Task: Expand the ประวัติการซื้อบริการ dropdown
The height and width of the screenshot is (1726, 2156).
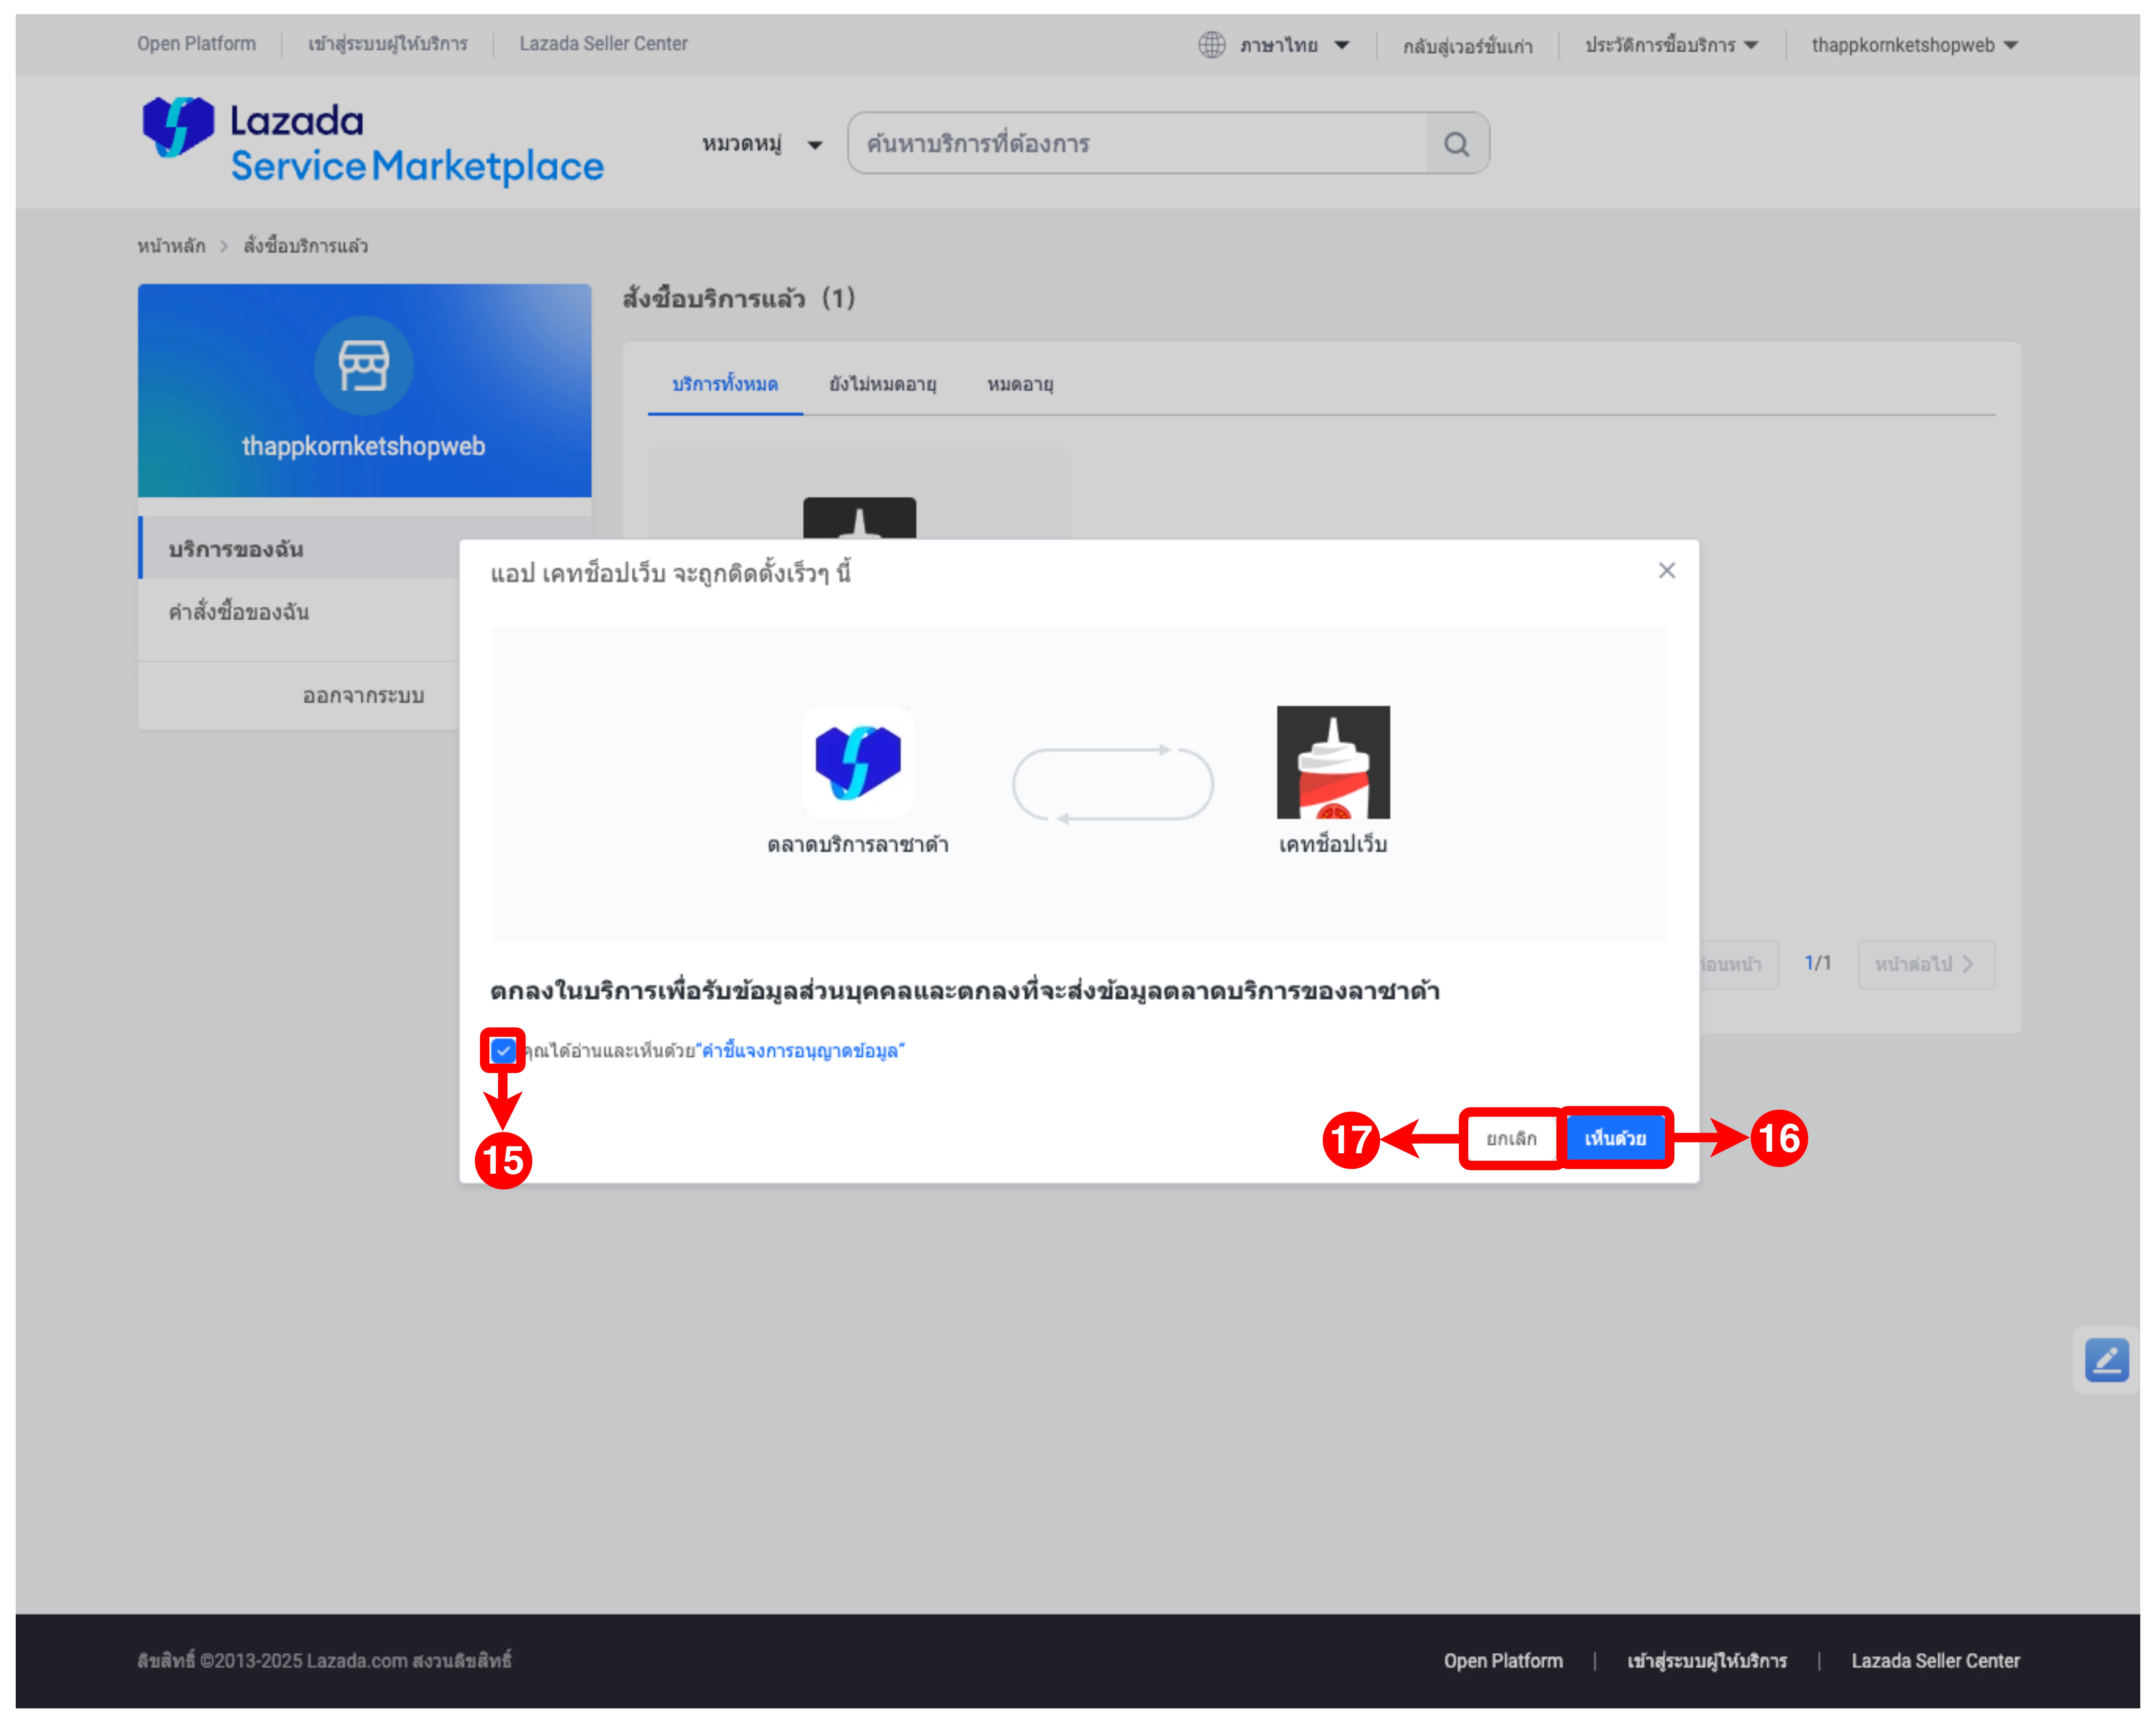Action: coord(1671,45)
